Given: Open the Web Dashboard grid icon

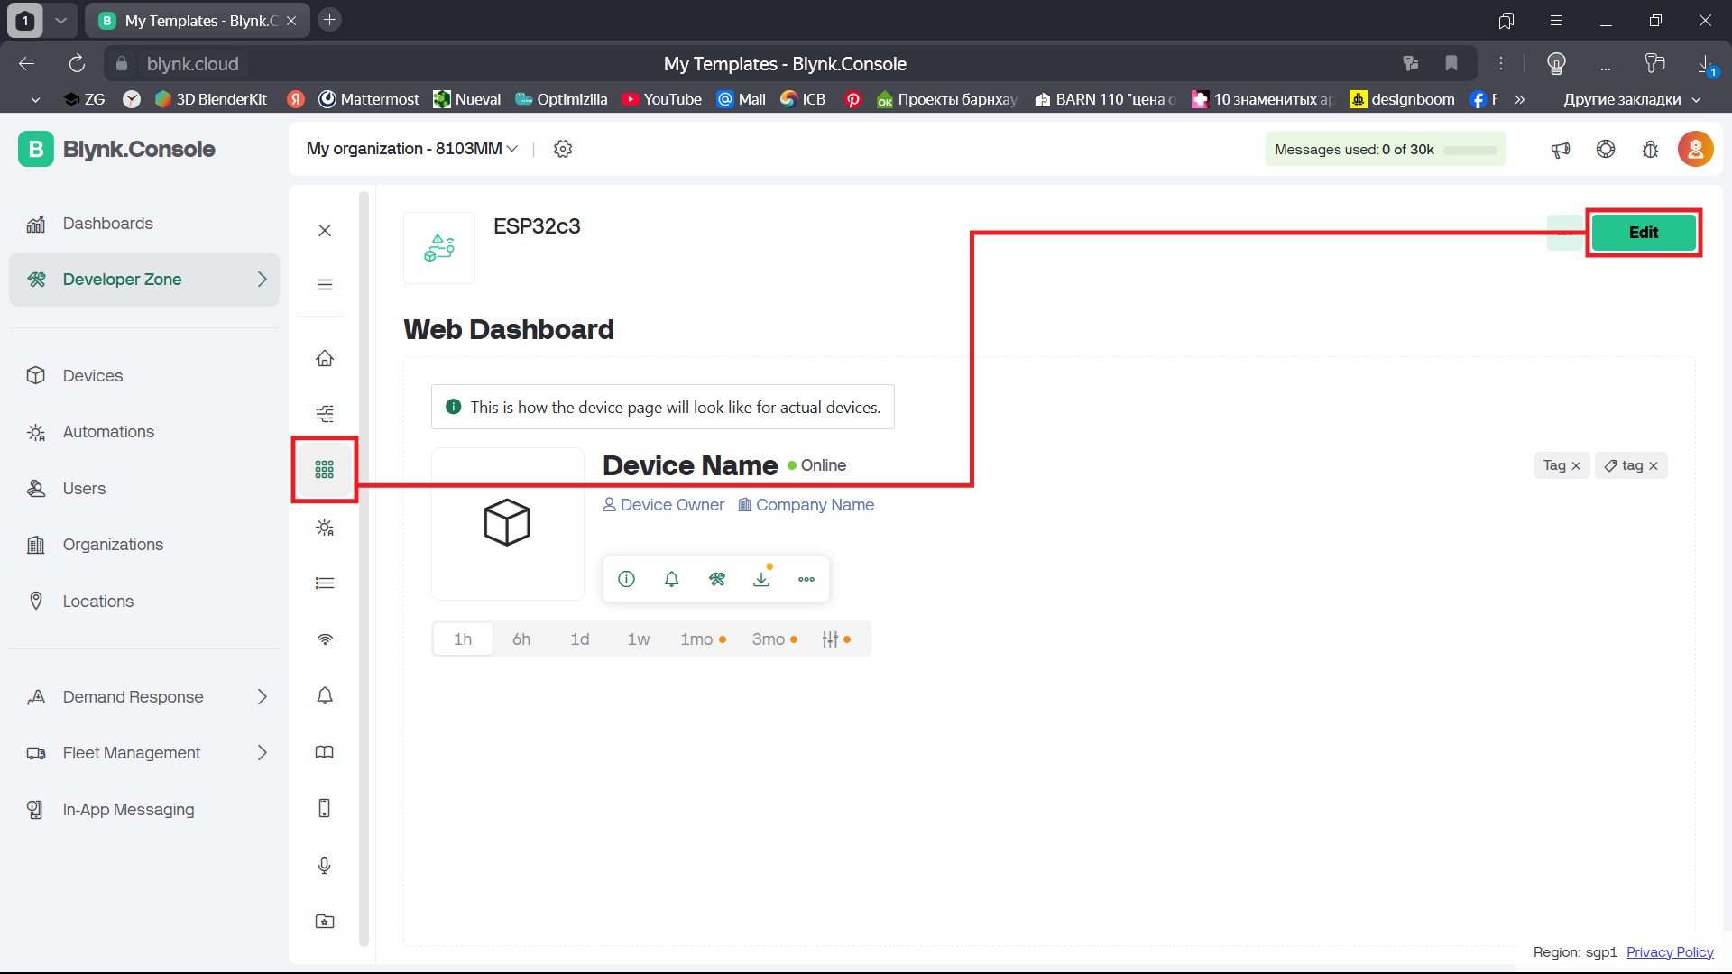Looking at the screenshot, I should (x=325, y=470).
